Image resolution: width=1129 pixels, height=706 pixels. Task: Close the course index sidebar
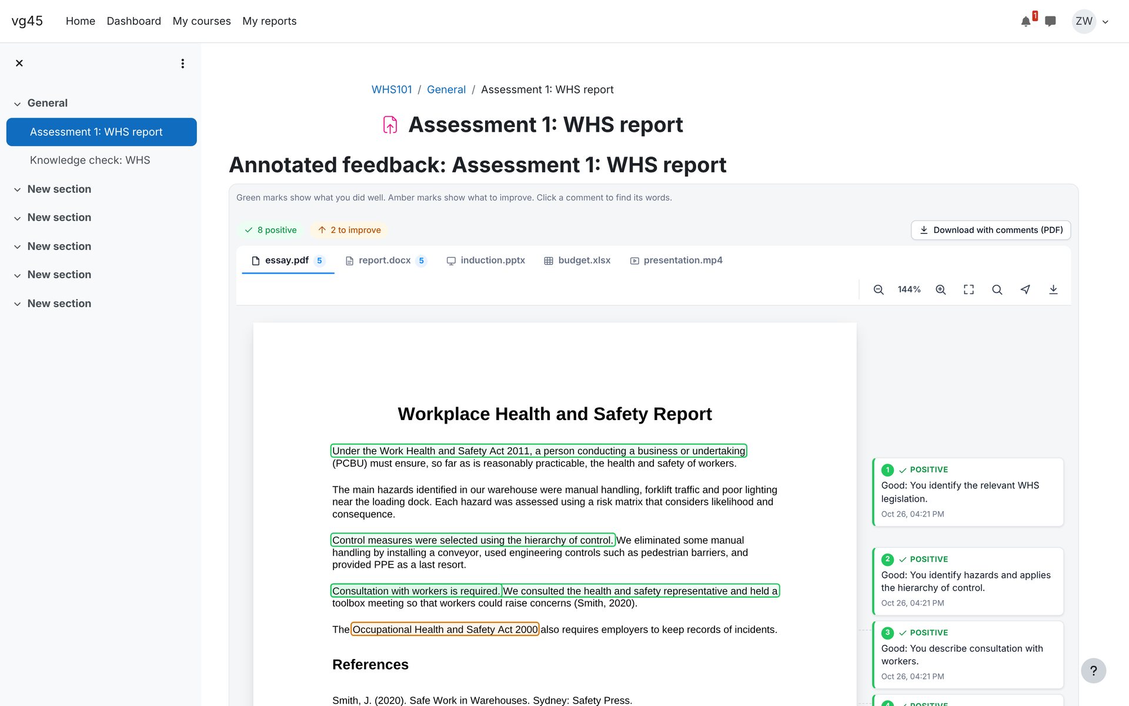tap(19, 63)
